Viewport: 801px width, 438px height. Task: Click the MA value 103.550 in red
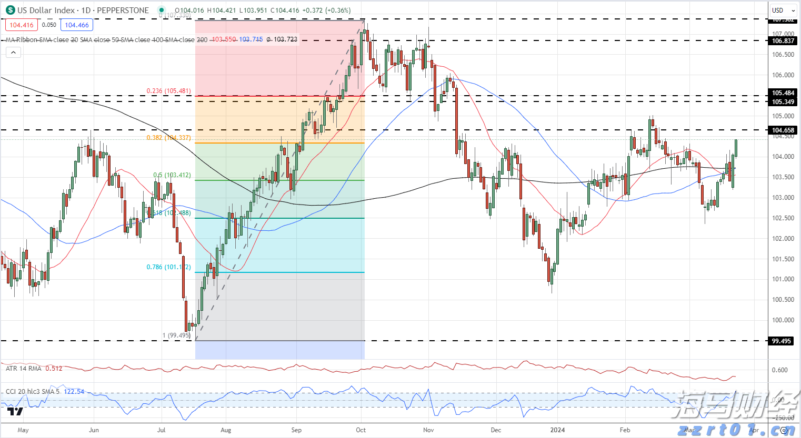pyautogui.click(x=224, y=39)
